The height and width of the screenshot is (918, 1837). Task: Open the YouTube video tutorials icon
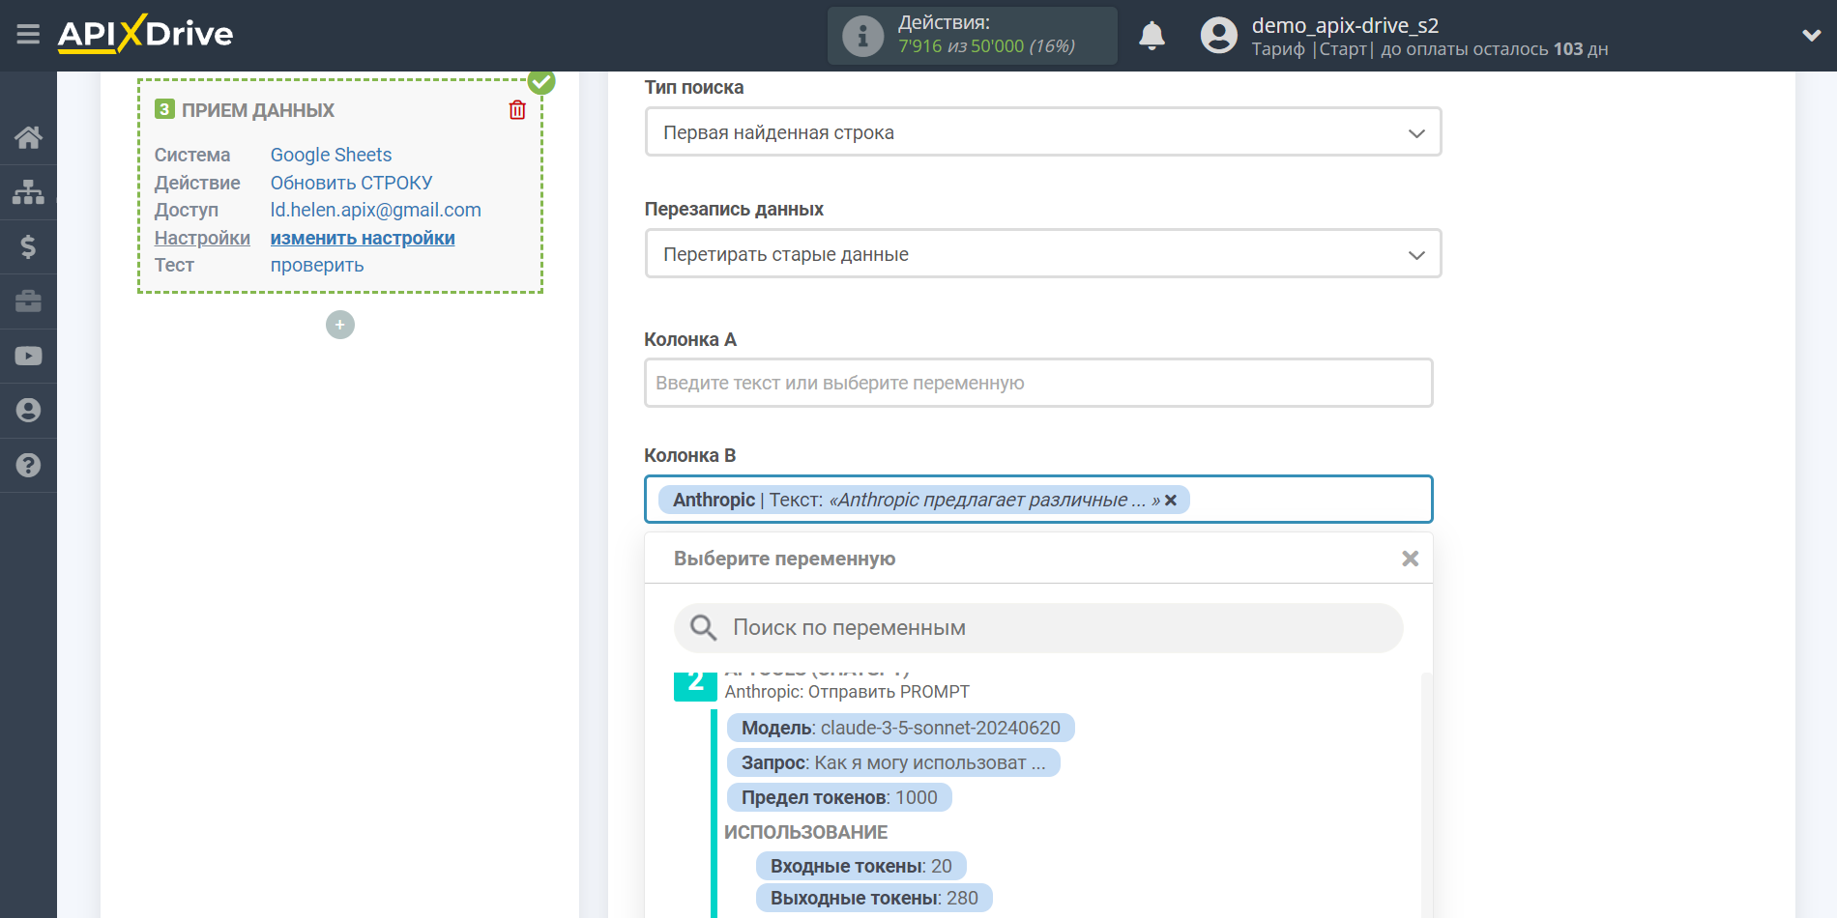pyautogui.click(x=28, y=356)
